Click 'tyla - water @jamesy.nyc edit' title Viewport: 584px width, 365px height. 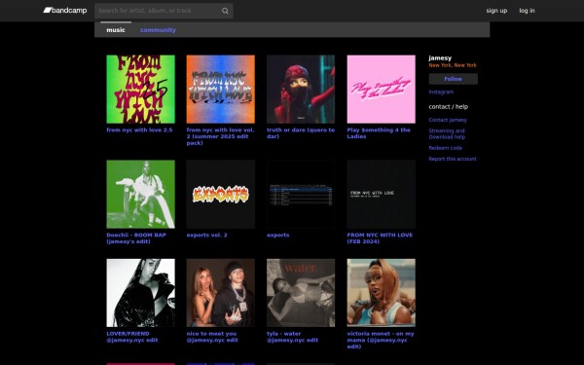tap(292, 337)
